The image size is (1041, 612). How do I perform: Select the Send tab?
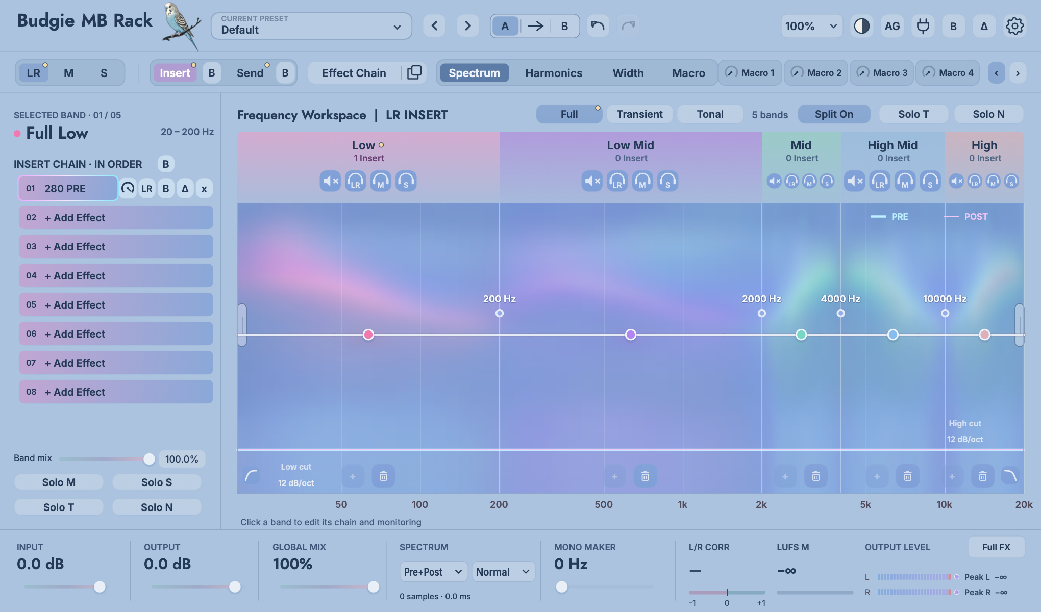coord(250,73)
